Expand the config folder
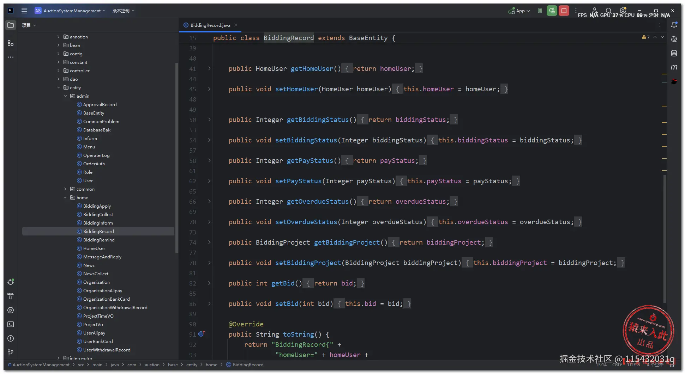This screenshot has height=374, width=685. [59, 54]
